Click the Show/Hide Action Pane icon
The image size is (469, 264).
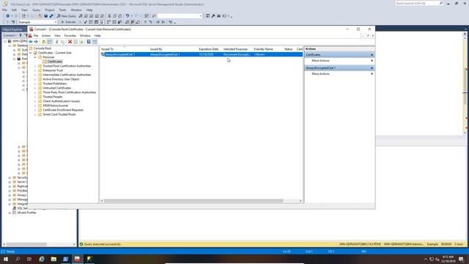tap(95, 42)
